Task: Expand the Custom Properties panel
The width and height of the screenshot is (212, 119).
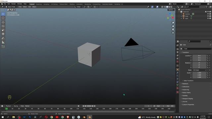Action: [188, 104]
